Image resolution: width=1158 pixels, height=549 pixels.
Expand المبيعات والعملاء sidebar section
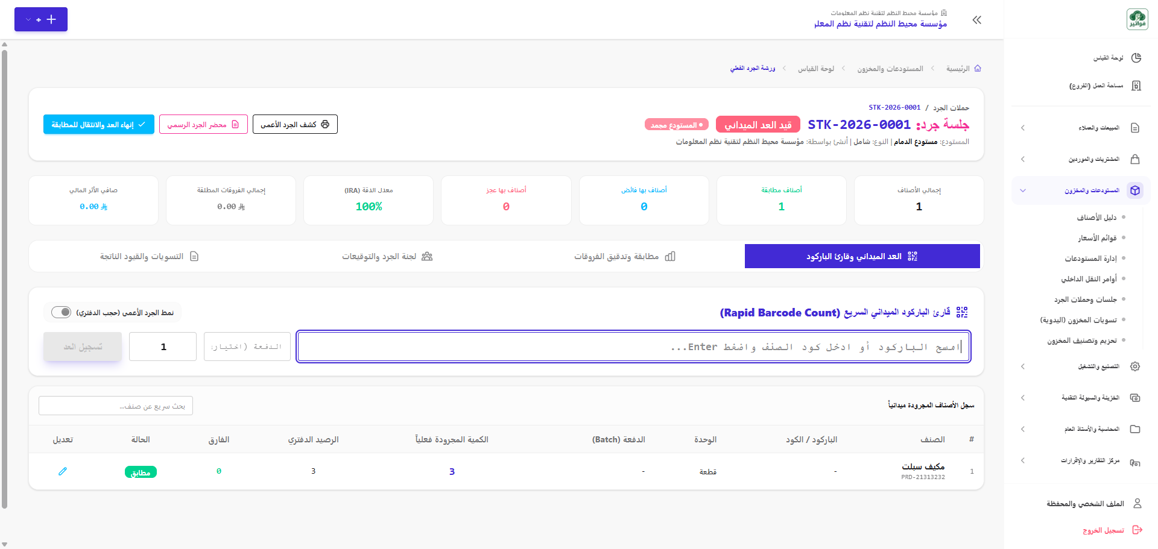tap(1023, 128)
